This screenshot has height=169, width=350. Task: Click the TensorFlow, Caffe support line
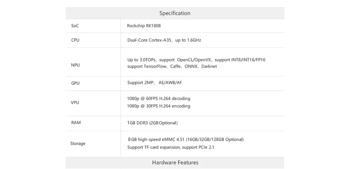[172, 66]
